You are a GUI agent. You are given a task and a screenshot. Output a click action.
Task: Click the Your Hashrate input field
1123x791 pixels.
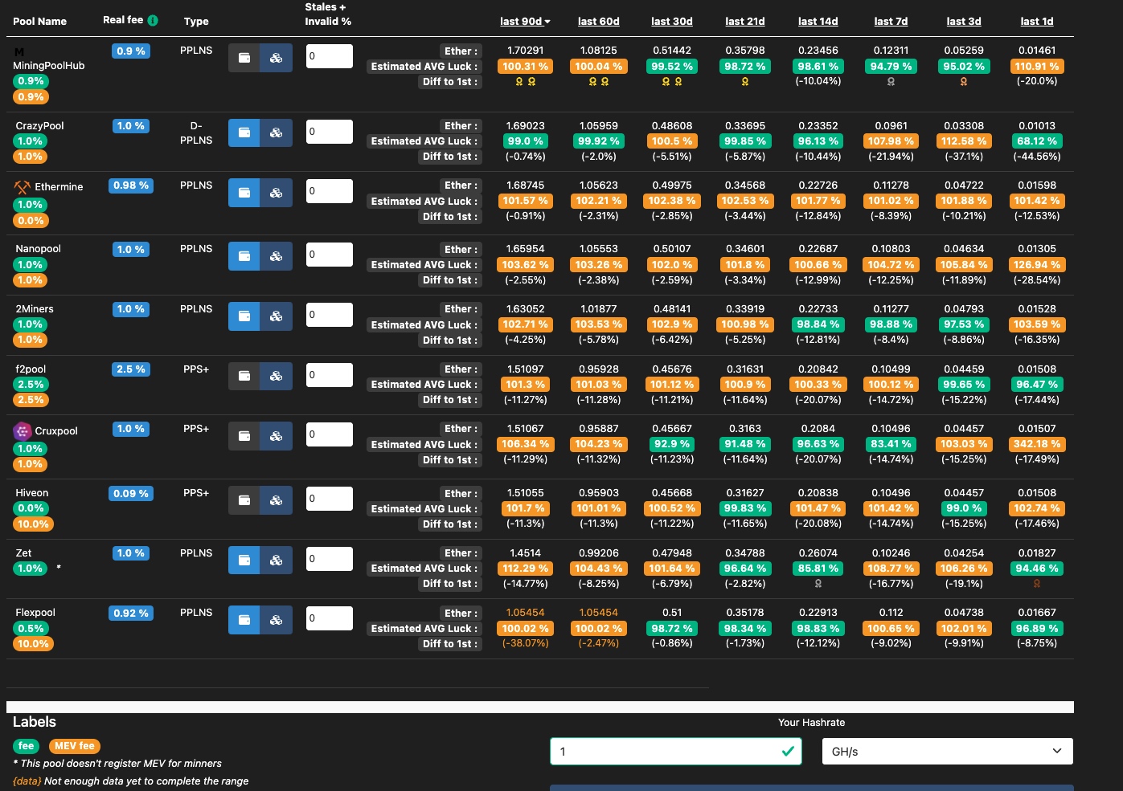(675, 752)
